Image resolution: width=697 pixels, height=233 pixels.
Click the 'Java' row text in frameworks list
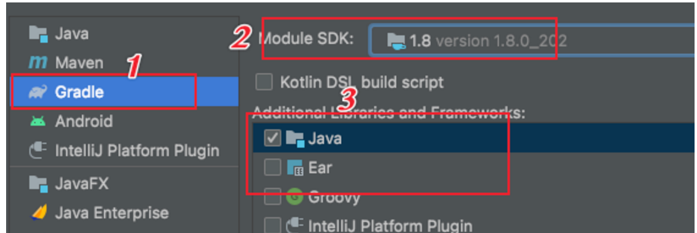325,139
